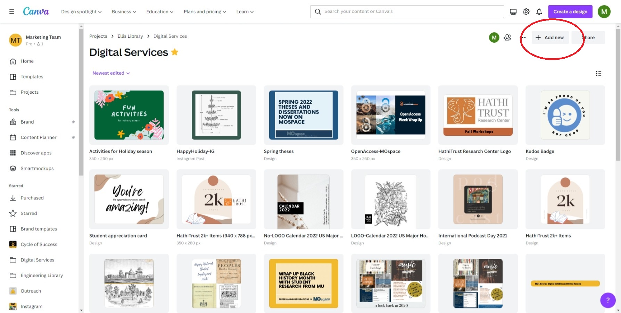This screenshot has width=621, height=313.
Task: Open the Plans and pricing dropdown
Action: click(x=205, y=11)
